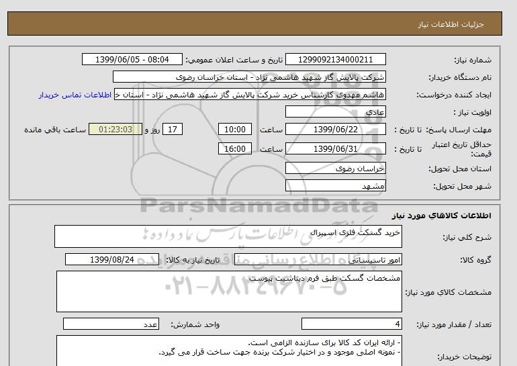Click the نام دستگاه خریدار label
Viewport: 517px width, 366px height.
coord(460,77)
